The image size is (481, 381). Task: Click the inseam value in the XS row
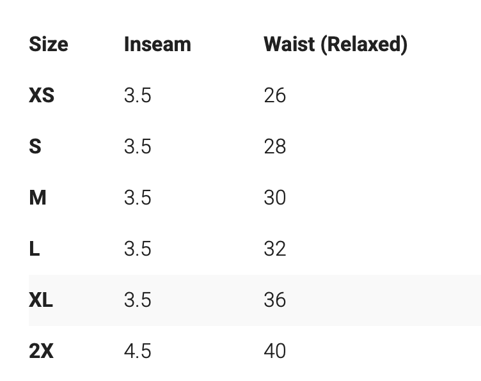click(138, 95)
